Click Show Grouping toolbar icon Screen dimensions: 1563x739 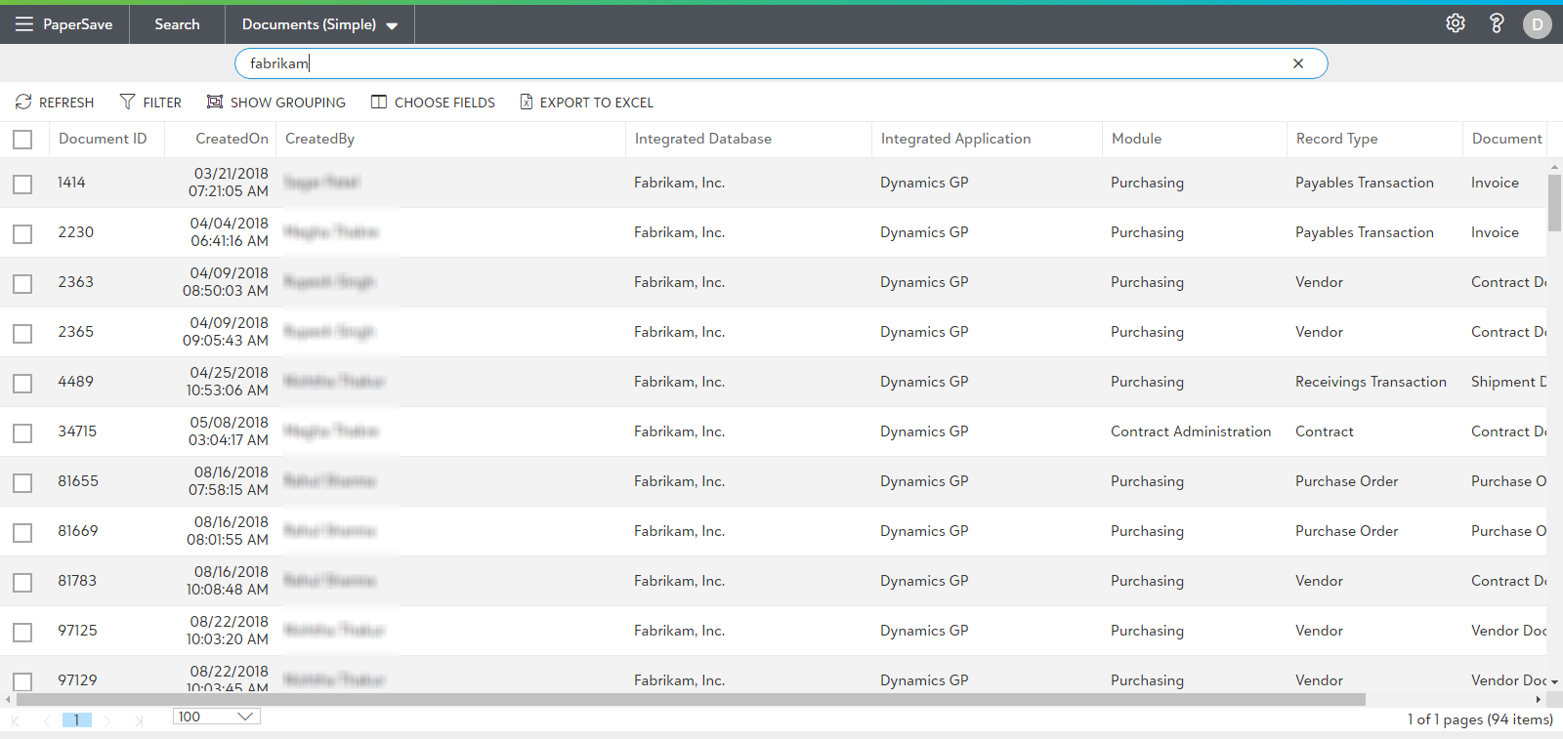pos(215,103)
